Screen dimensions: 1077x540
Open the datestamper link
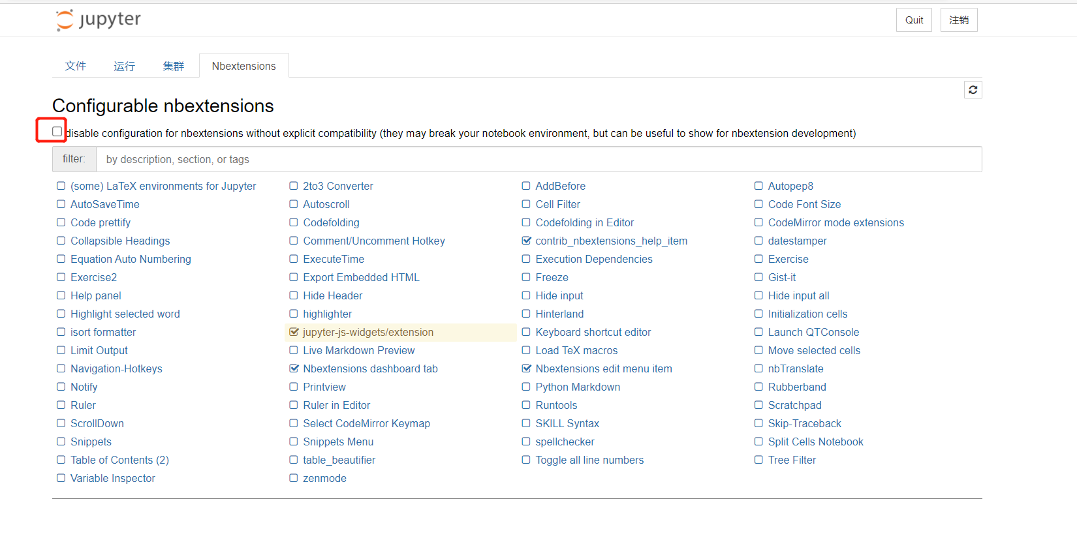[x=797, y=241]
